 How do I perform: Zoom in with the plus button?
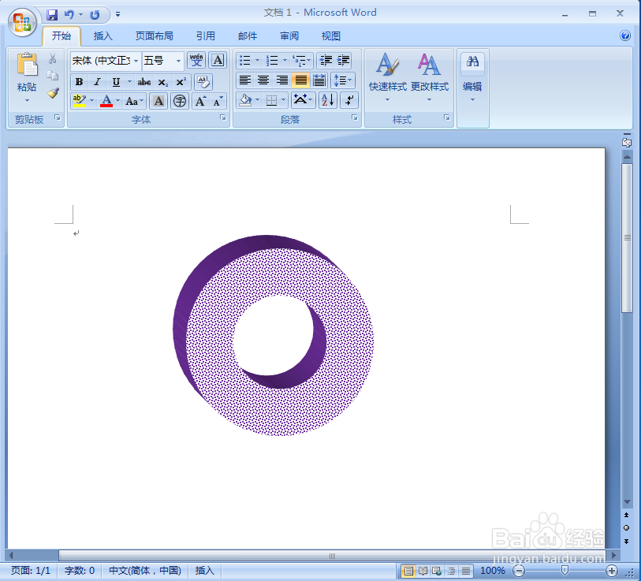[612, 571]
